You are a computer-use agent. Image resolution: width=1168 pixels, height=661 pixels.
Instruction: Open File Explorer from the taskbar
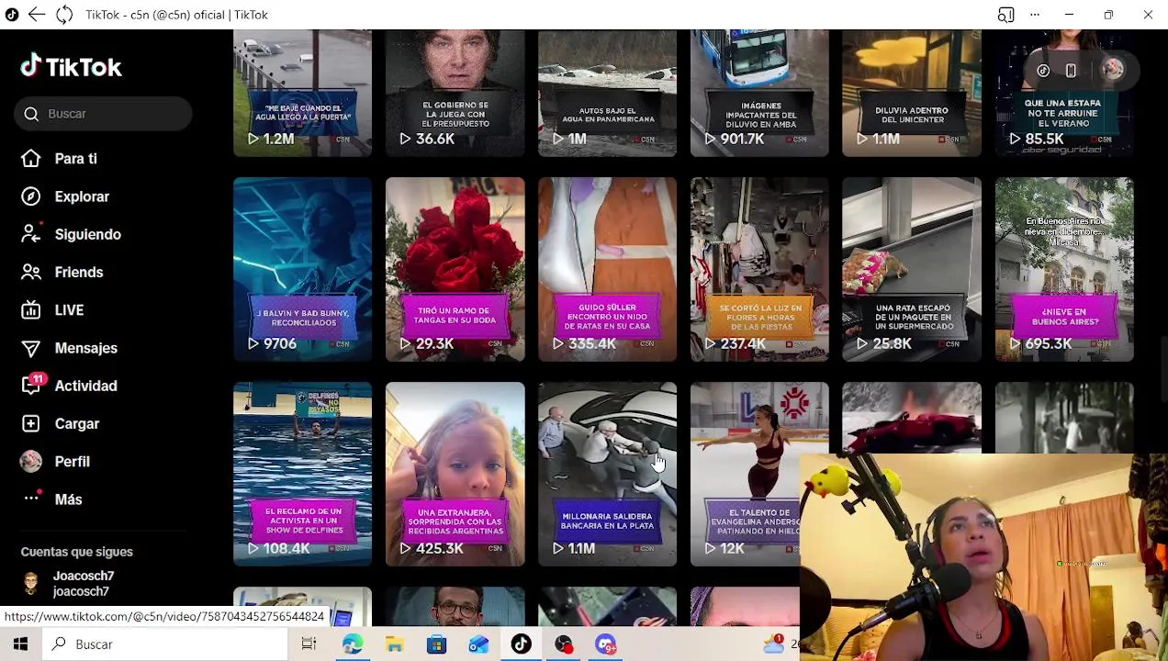coord(394,644)
